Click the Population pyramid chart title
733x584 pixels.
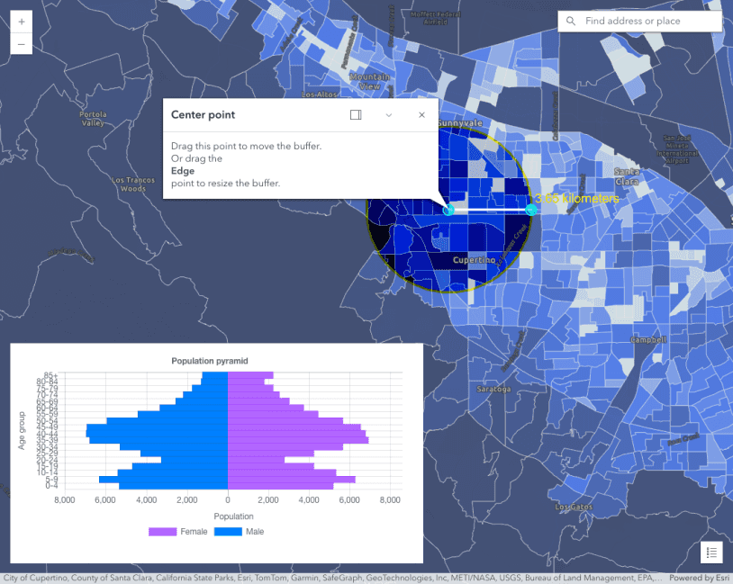210,361
